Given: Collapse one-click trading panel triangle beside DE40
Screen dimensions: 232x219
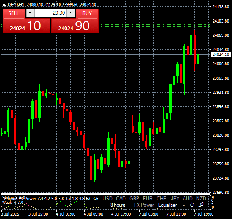Looking at the screenshot, I should [4, 5].
